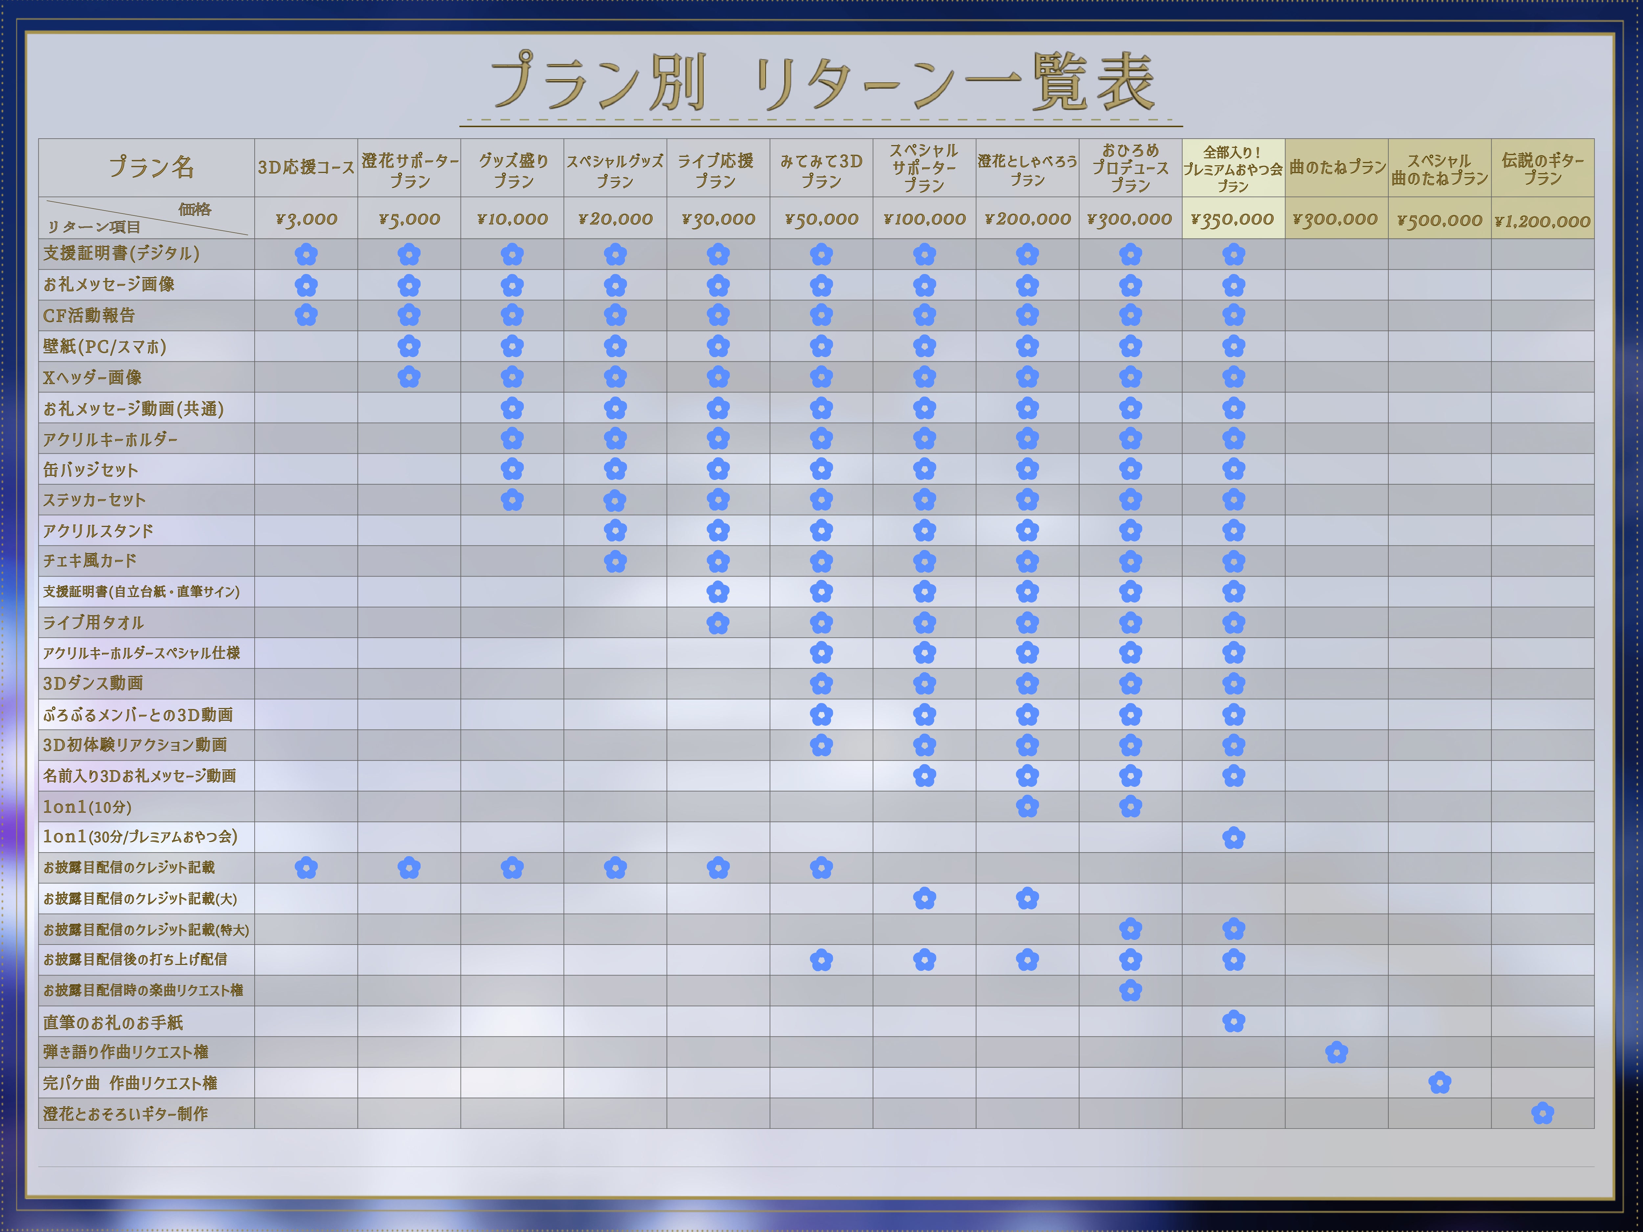Image resolution: width=1643 pixels, height=1232 pixels.
Task: Click 壁紙(PC/スマホ) flower under 澄花サポータープラン
Action: [409, 346]
